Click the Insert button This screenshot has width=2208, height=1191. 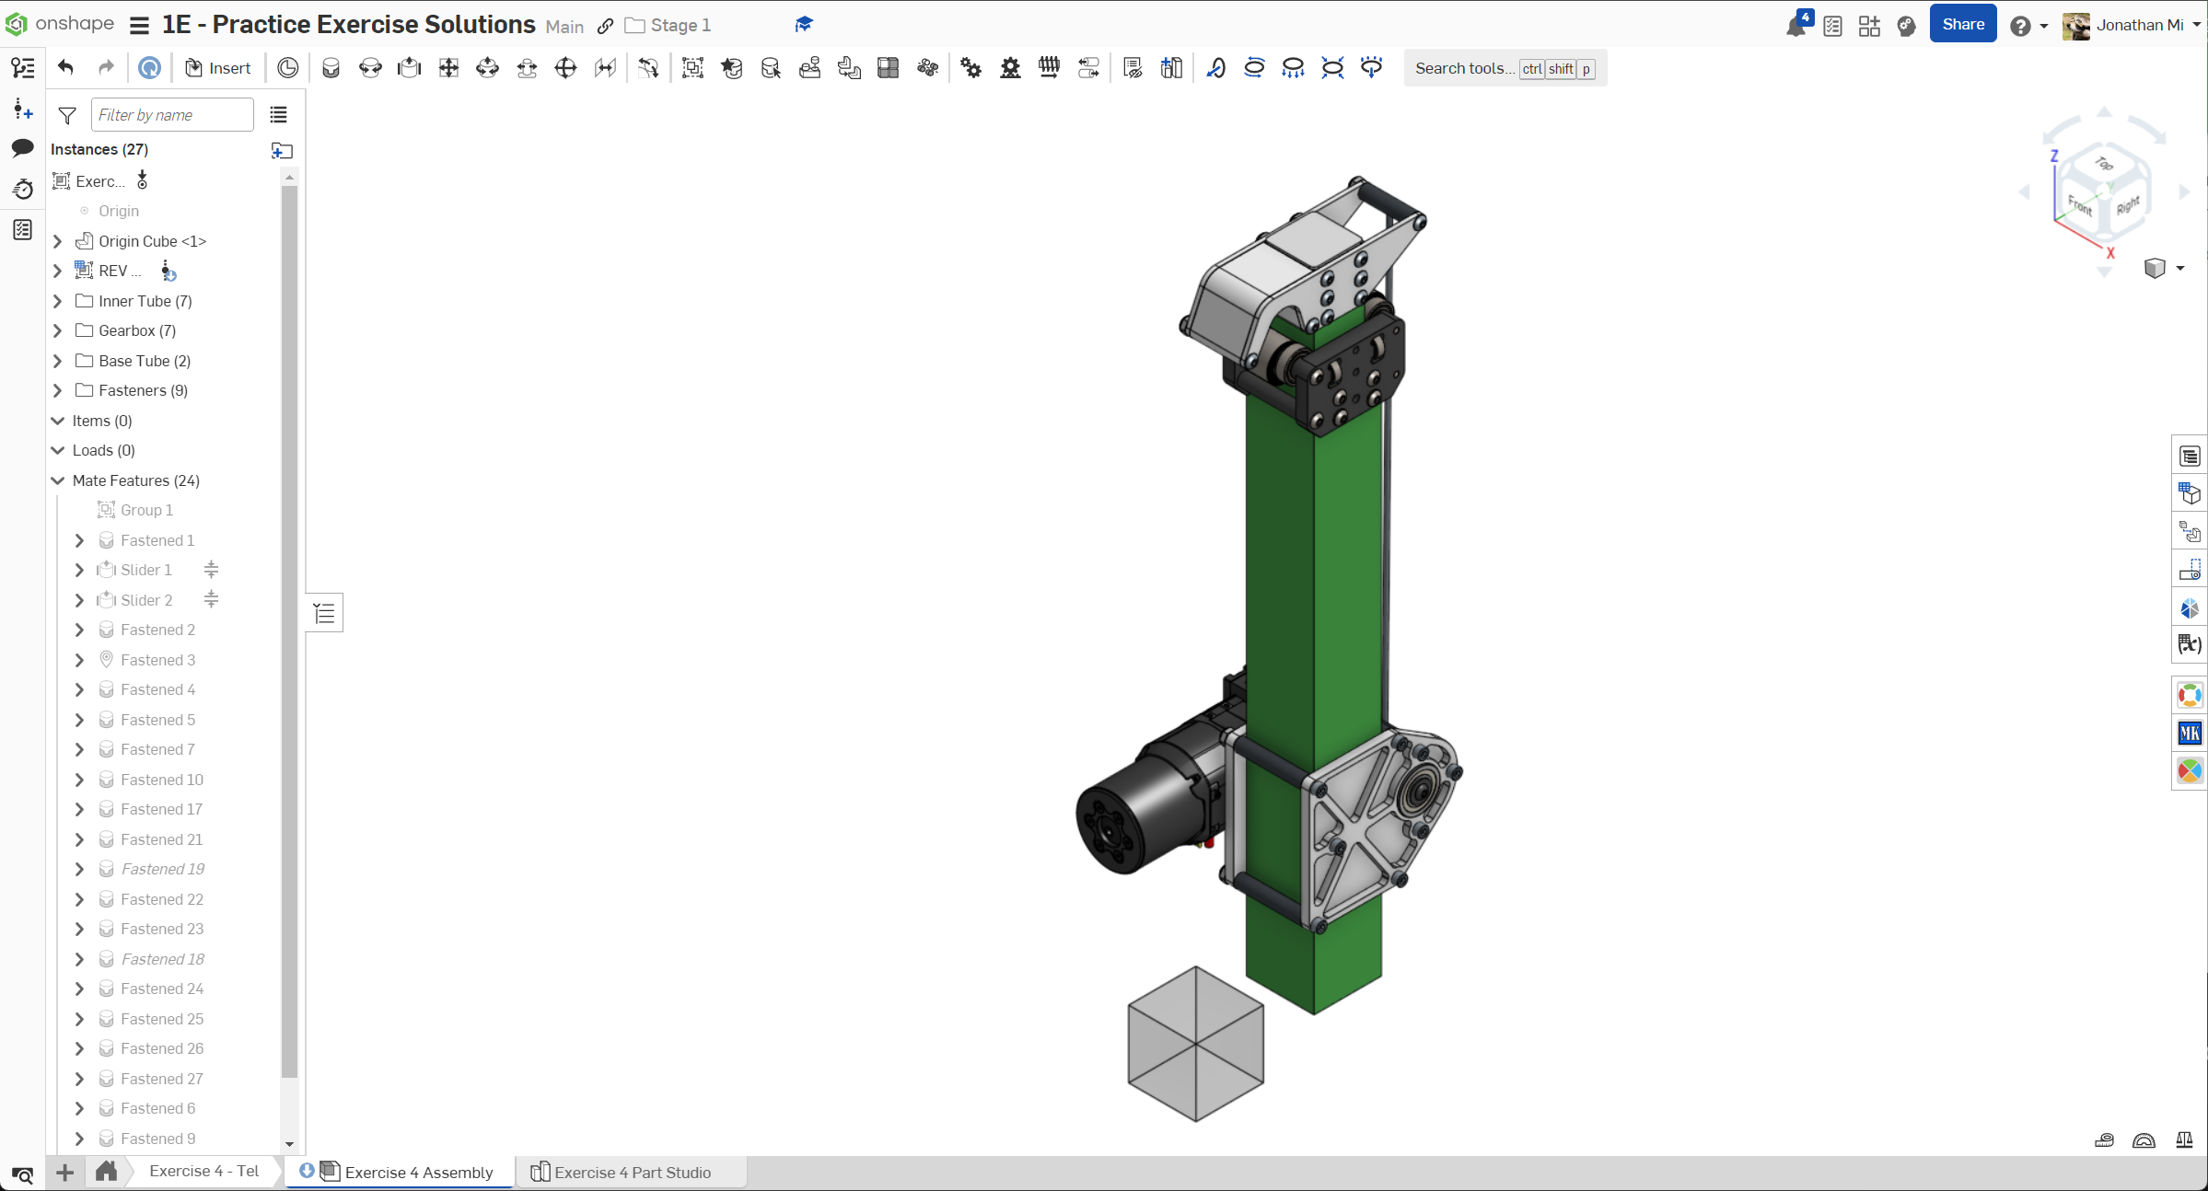[218, 68]
